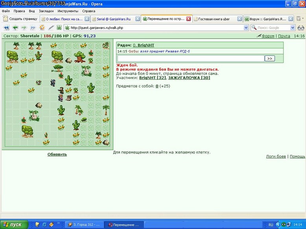This screenshot has width=306, height=229.
Task: Open participant 'BrigNHT [32]' profile link
Action: pyautogui.click(x=153, y=78)
